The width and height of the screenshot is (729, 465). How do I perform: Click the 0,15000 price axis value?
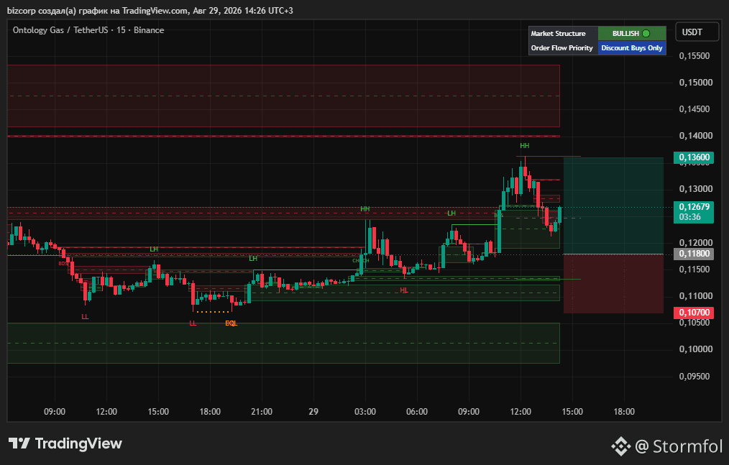[x=695, y=83]
